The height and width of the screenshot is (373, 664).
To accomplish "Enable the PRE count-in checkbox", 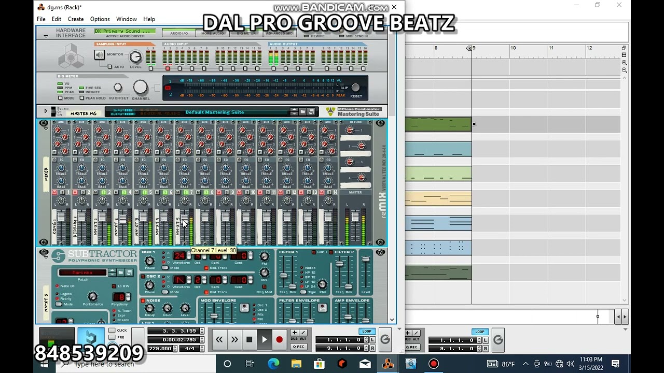I will [x=112, y=337].
